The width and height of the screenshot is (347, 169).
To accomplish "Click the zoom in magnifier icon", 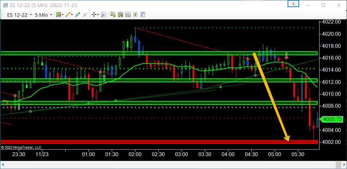I will coord(77,15).
